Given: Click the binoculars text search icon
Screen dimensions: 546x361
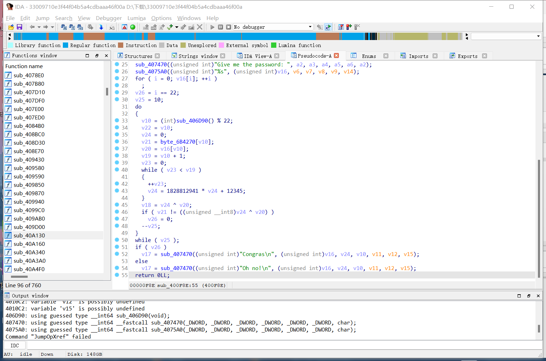Looking at the screenshot, I should pyautogui.click(x=72, y=27).
